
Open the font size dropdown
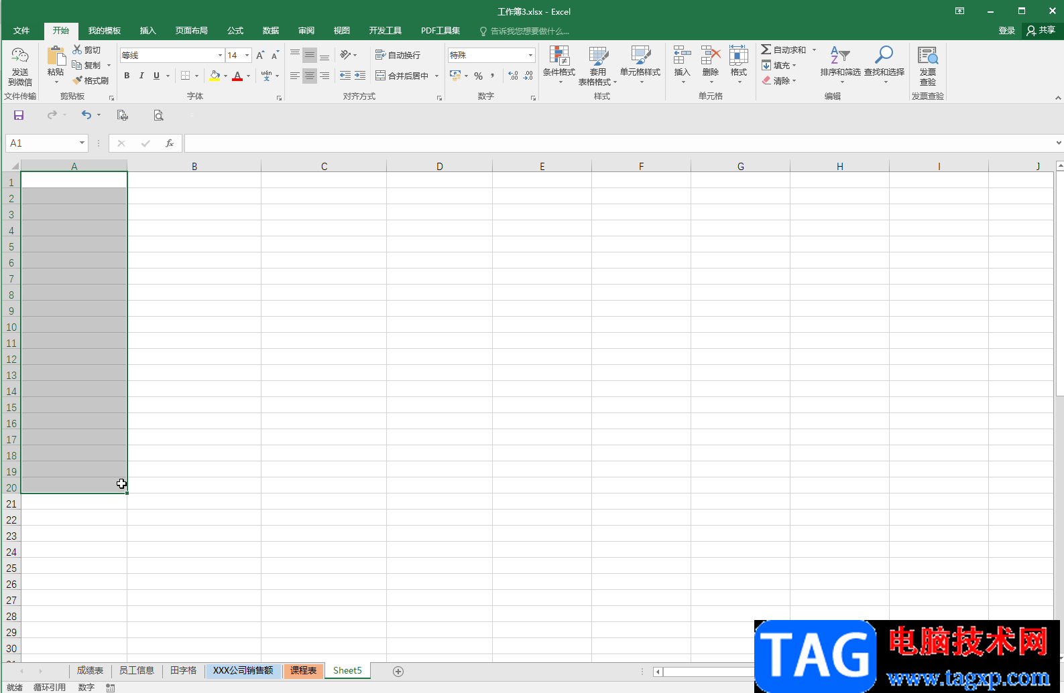247,55
